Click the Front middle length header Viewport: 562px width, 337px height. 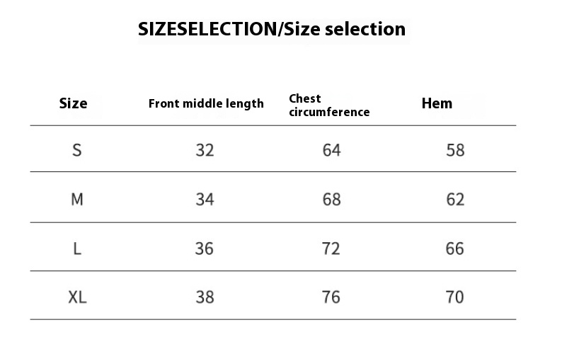click(206, 103)
